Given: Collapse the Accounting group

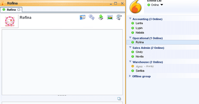Looking at the screenshot, I should click(130, 19).
